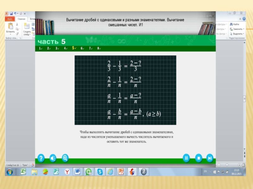The width and height of the screenshot is (253, 189).
Task: Click the Undo arrow in the quick access toolbar
Action: pos(15,14)
